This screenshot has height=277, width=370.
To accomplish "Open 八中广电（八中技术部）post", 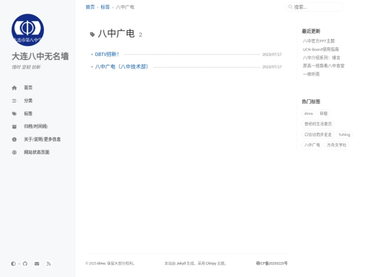I will click(x=121, y=66).
